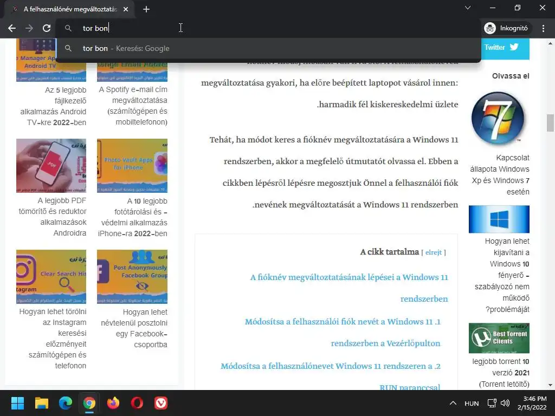The height and width of the screenshot is (416, 555).
Task: Launch Microsoft Edge from the taskbar
Action: 66,403
